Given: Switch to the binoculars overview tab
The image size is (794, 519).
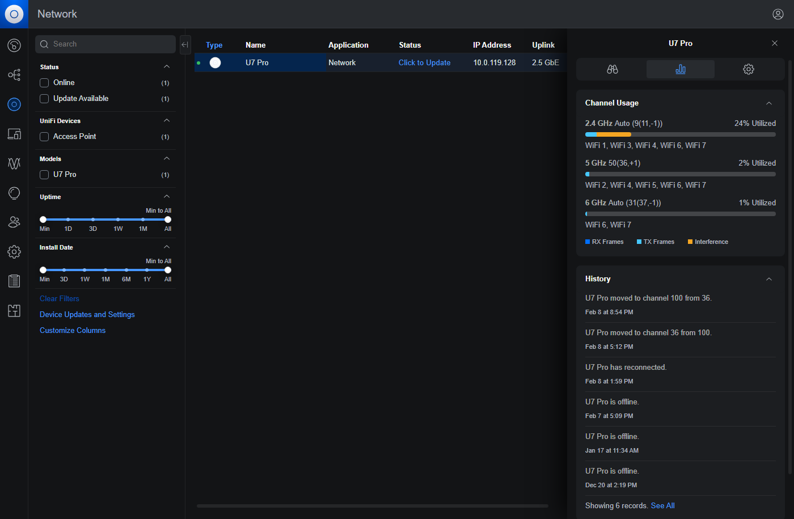Looking at the screenshot, I should pyautogui.click(x=613, y=69).
